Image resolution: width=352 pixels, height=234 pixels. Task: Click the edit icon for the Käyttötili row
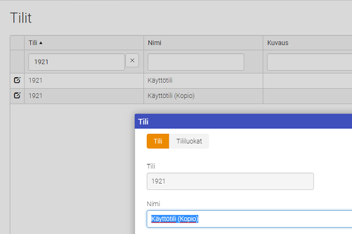[17, 81]
